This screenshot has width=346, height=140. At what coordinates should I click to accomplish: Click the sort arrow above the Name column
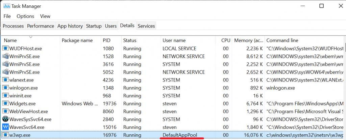click(31, 37)
